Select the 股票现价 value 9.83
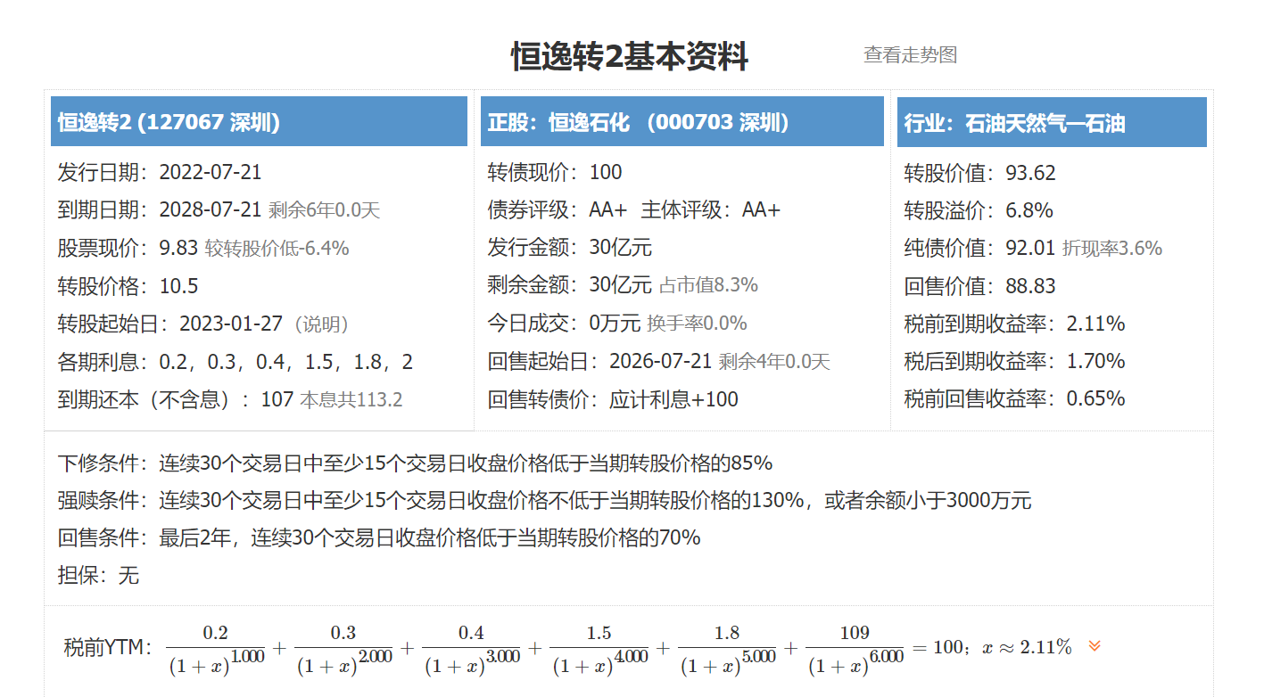This screenshot has height=697, width=1264. pyautogui.click(x=179, y=249)
